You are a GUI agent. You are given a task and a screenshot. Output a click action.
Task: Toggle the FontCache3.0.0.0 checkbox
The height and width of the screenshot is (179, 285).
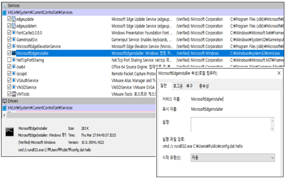coord(9,32)
